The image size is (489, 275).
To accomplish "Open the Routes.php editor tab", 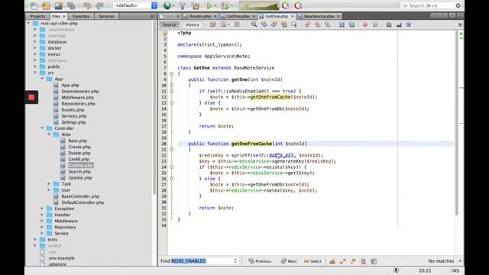I will click(200, 16).
